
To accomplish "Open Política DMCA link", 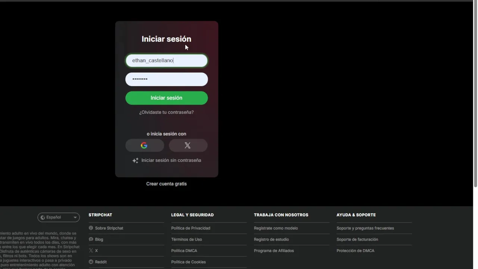I will [184, 251].
